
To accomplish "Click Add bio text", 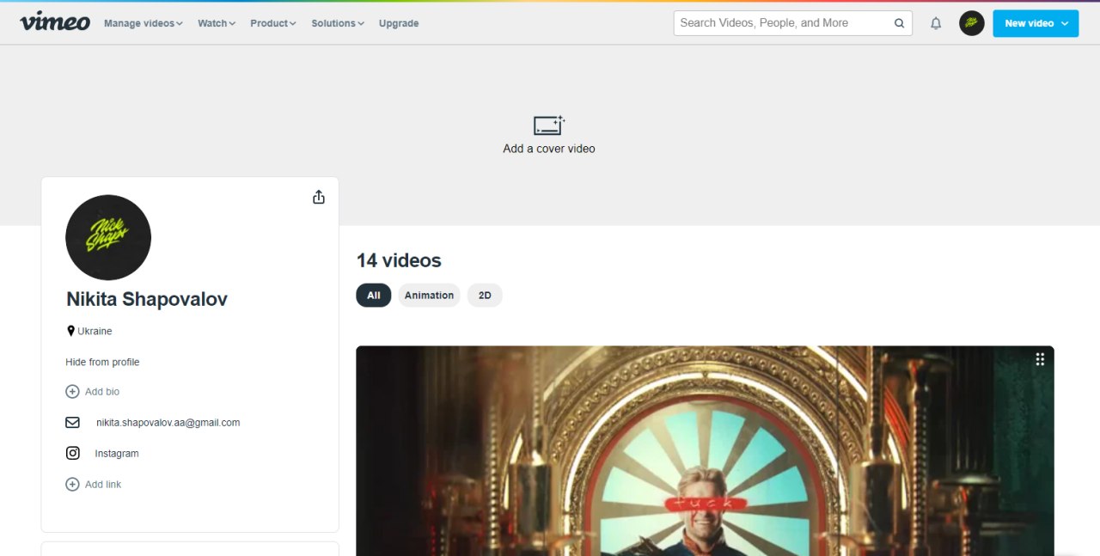I will tap(102, 392).
